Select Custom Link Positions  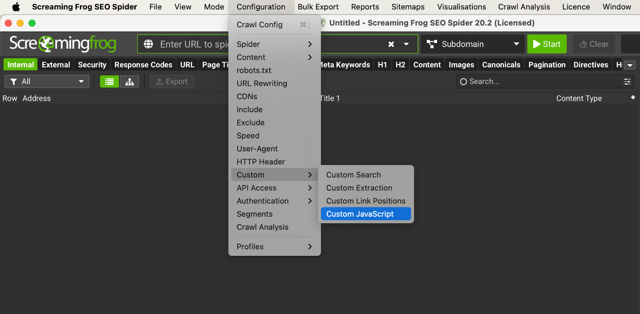tap(366, 201)
